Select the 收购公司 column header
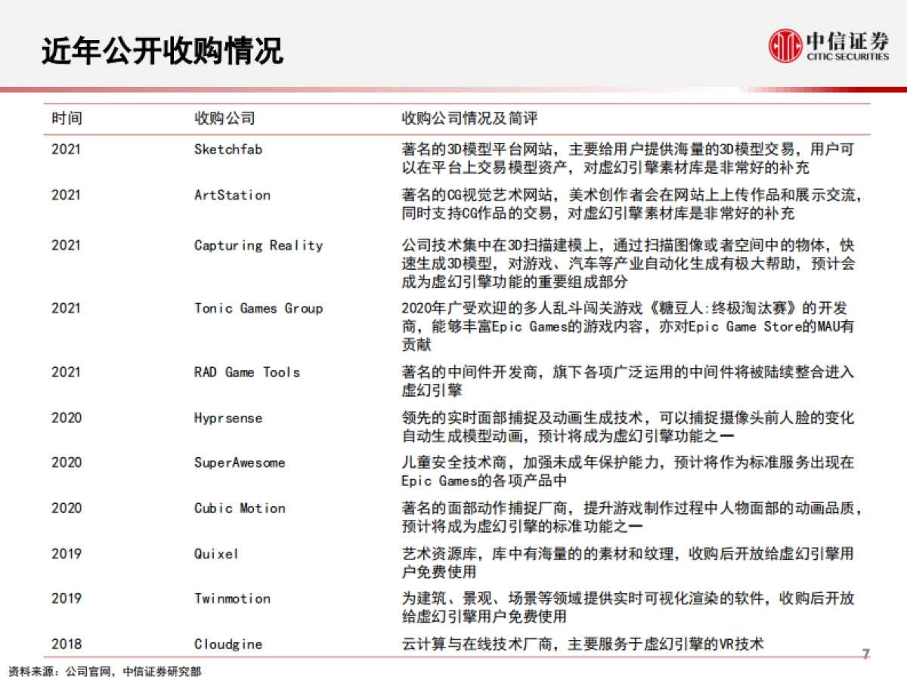 224,118
